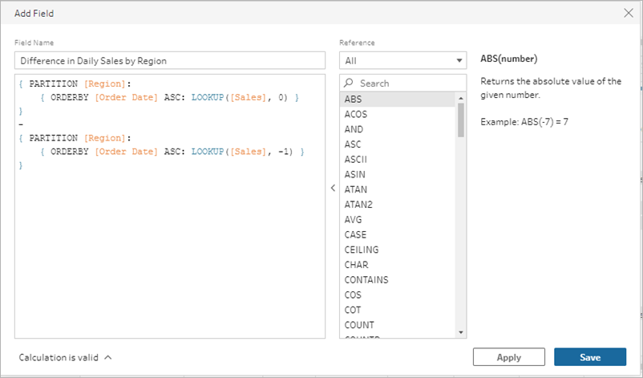Collapse the reference panel with left chevron
Image resolution: width=643 pixels, height=378 pixels.
click(x=332, y=187)
